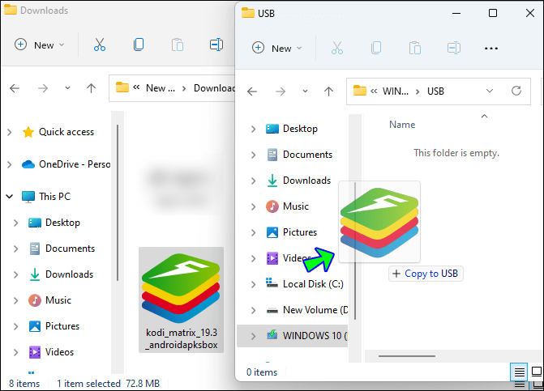Open New menu in USB window
Viewport: 544px width, 391px height.
pyautogui.click(x=276, y=48)
